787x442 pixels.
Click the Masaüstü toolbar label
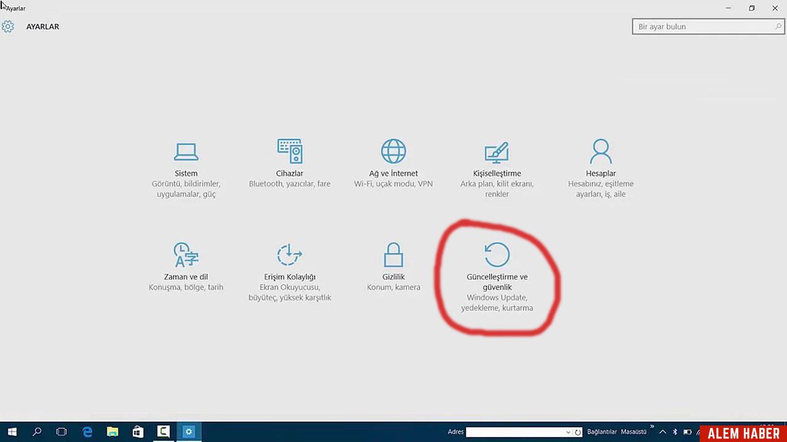pos(633,432)
